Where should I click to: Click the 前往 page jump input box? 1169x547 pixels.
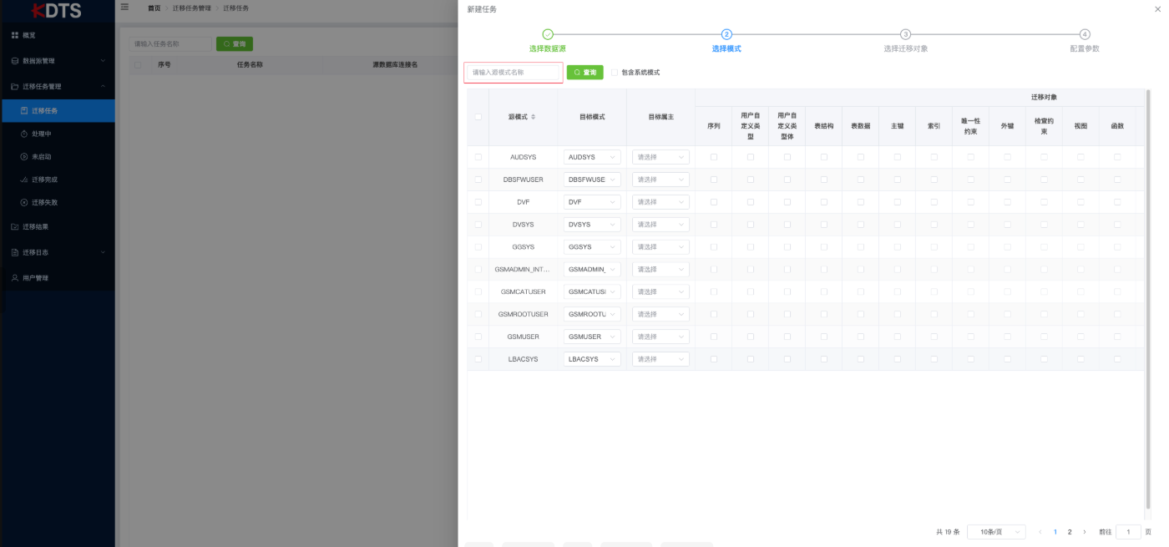pos(1128,532)
